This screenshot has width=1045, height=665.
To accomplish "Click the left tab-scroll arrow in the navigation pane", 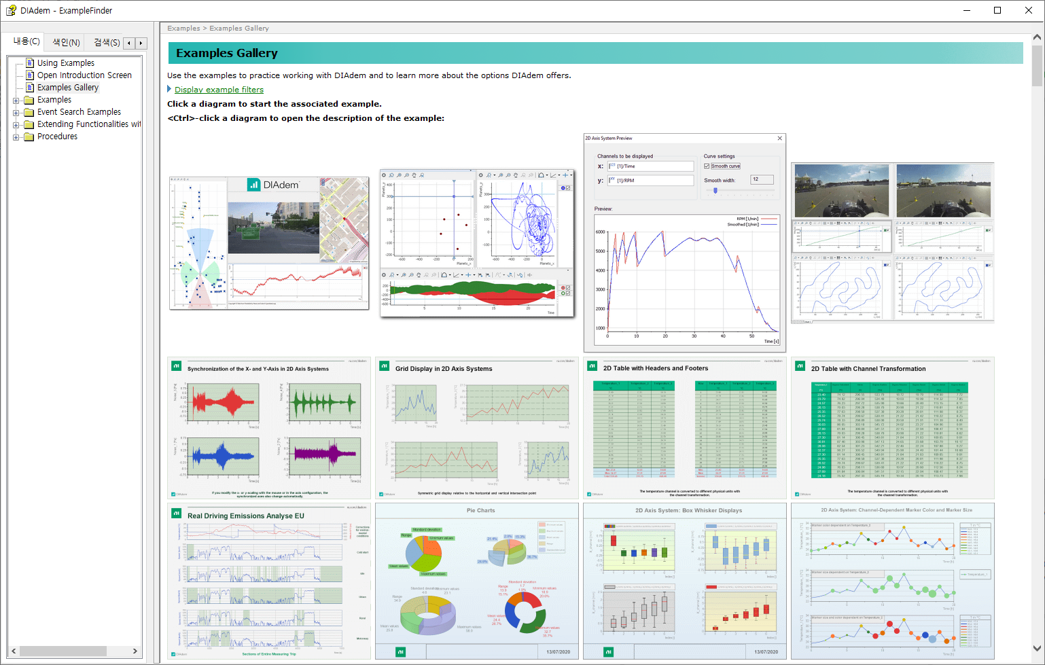I will (x=129, y=43).
